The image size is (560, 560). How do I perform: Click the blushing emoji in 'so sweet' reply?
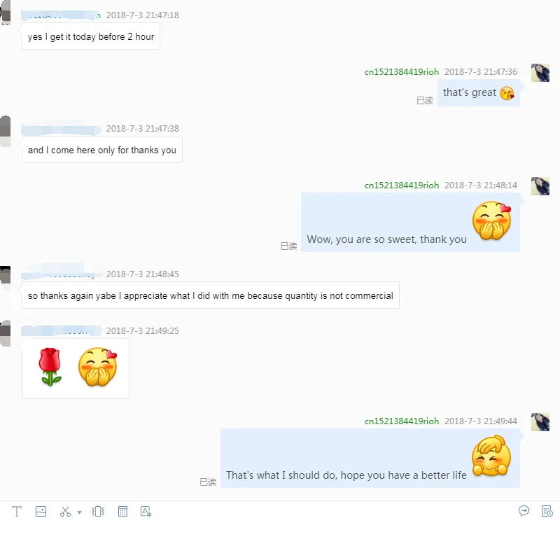tap(492, 220)
